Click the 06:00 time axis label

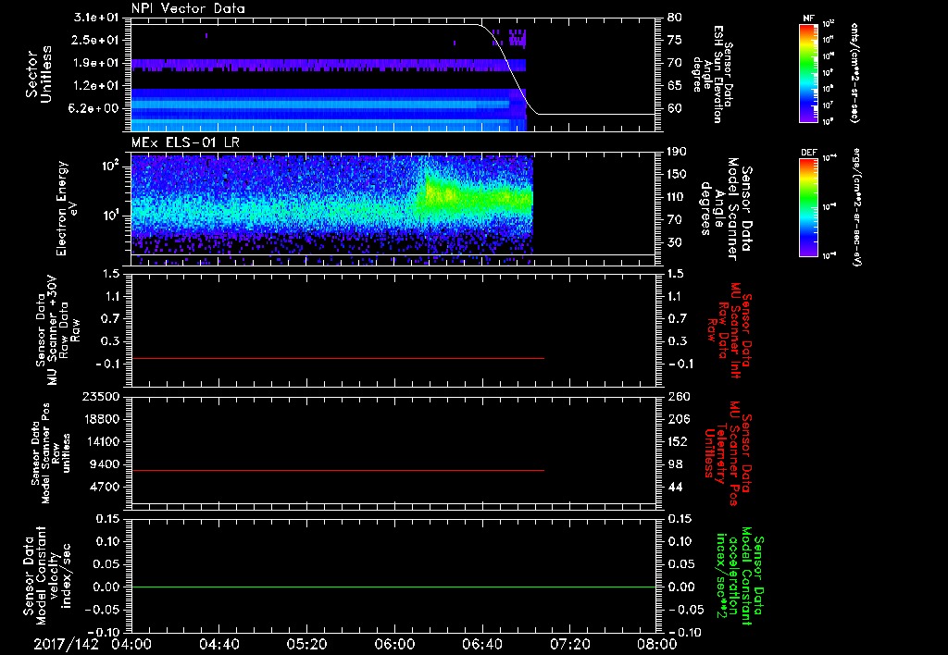[x=394, y=644]
